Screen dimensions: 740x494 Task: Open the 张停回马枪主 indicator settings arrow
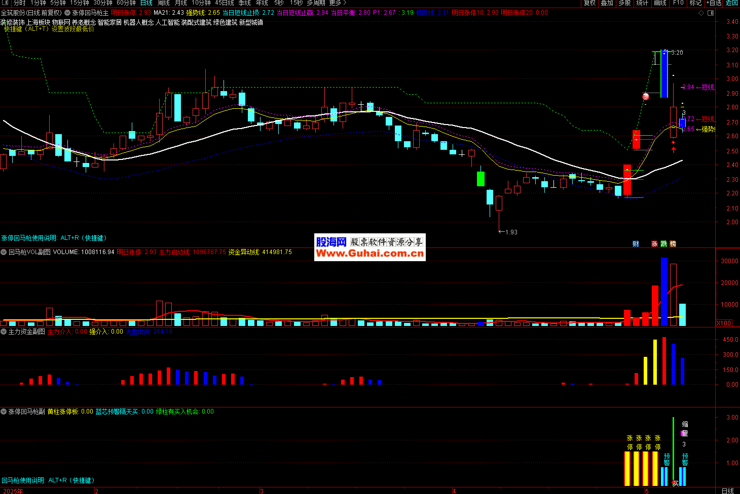click(67, 13)
